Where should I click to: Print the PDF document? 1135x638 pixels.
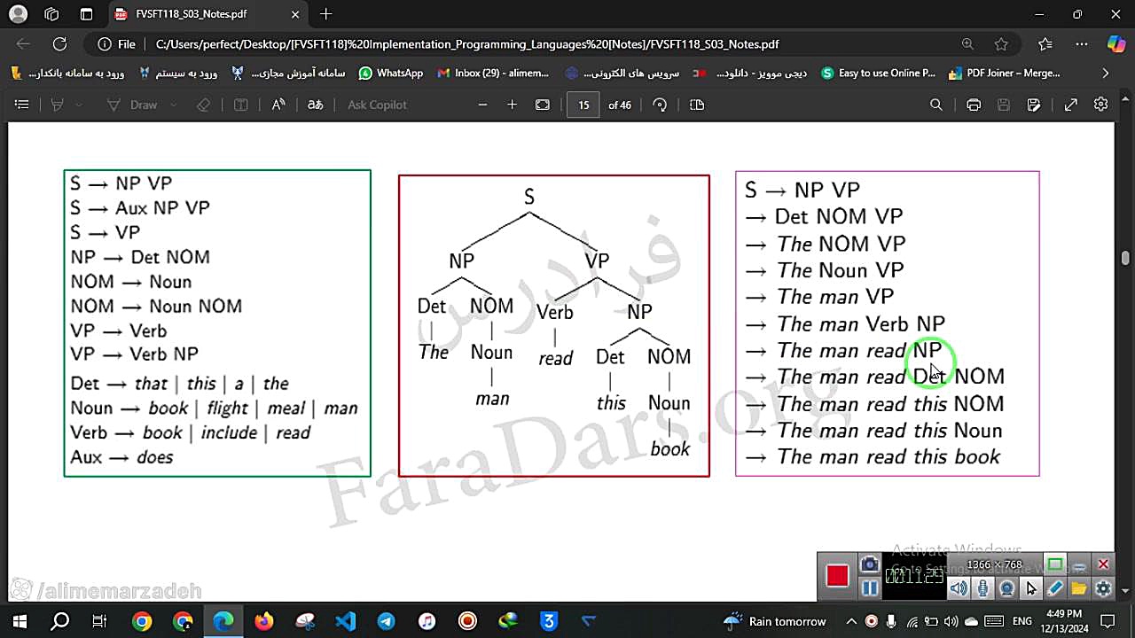(974, 105)
